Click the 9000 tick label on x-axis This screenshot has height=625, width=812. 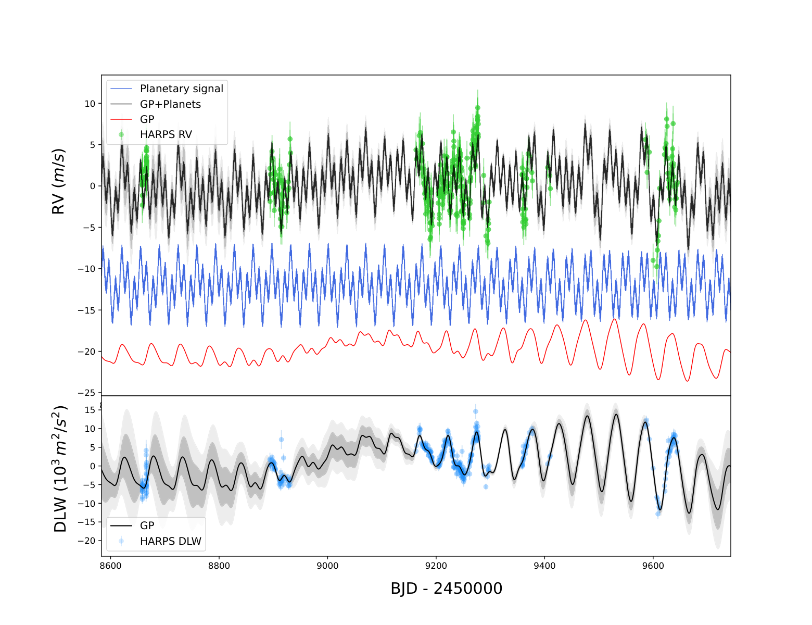327,566
